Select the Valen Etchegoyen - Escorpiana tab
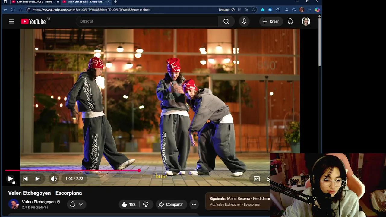The image size is (386, 217). (86, 2)
